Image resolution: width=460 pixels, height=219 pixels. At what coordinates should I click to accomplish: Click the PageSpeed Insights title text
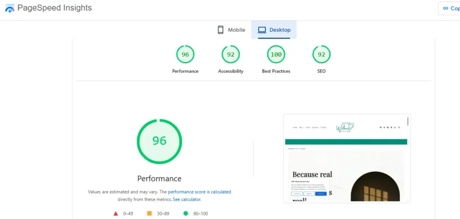54,8
